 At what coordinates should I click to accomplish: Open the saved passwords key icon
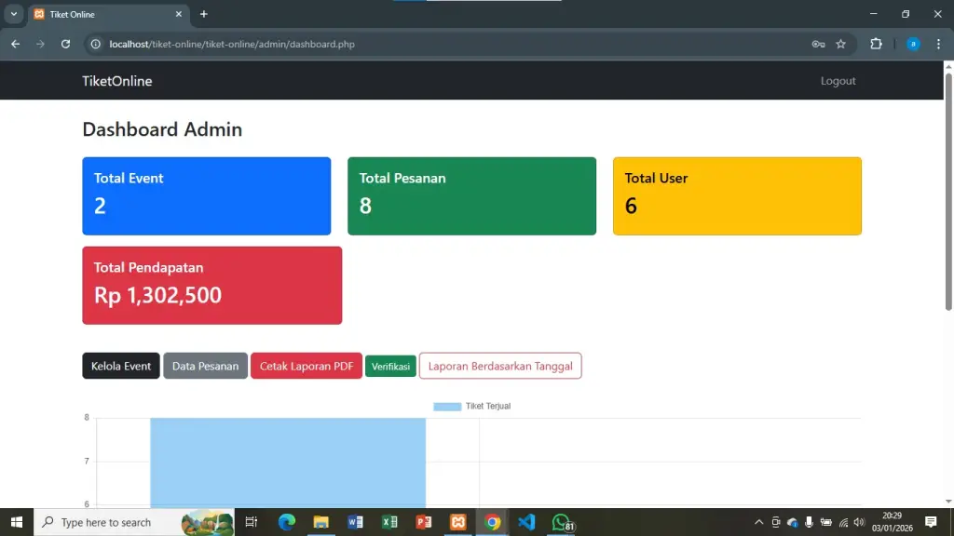point(818,44)
